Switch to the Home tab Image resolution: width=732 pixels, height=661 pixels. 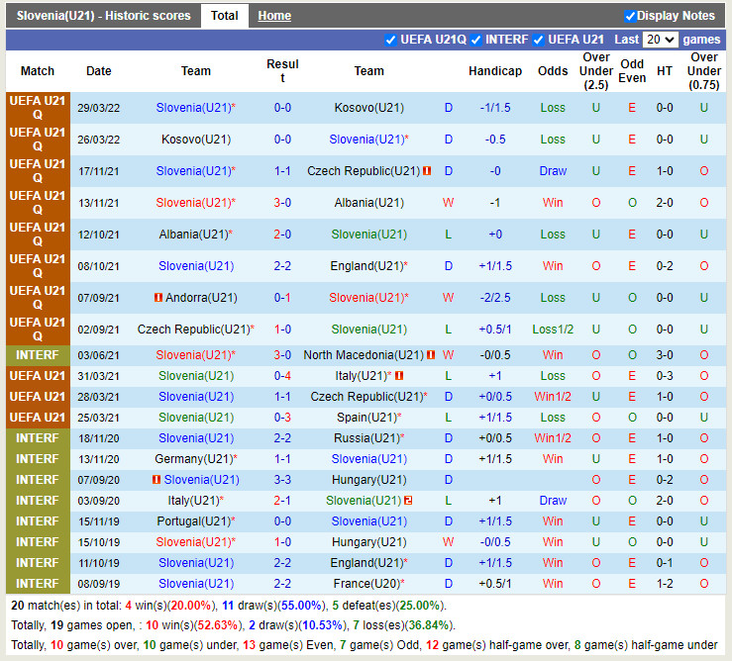tap(274, 16)
